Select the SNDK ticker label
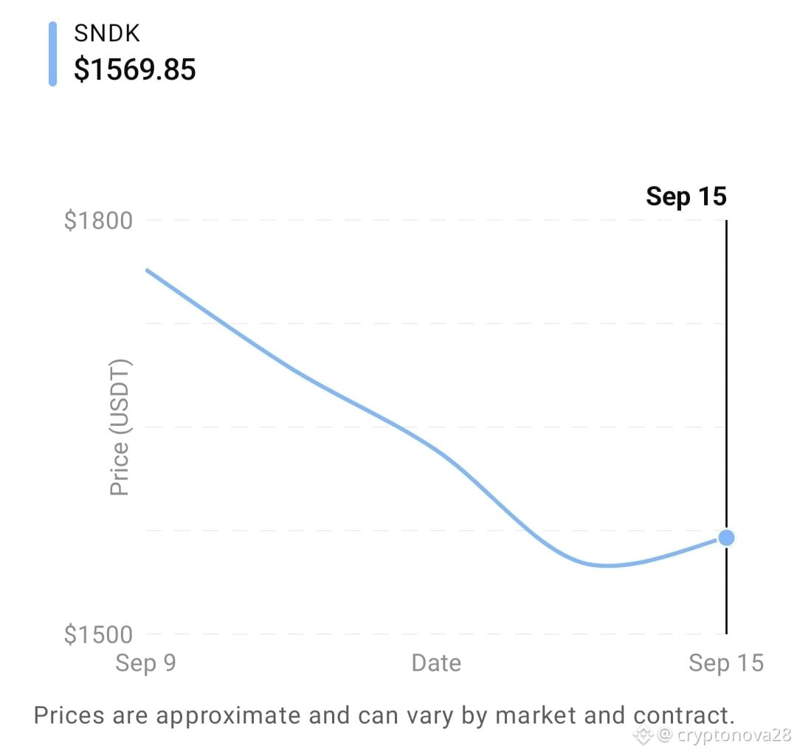Screen dimensions: 797x753 click(107, 33)
